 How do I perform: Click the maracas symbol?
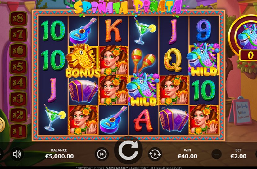click(x=143, y=61)
